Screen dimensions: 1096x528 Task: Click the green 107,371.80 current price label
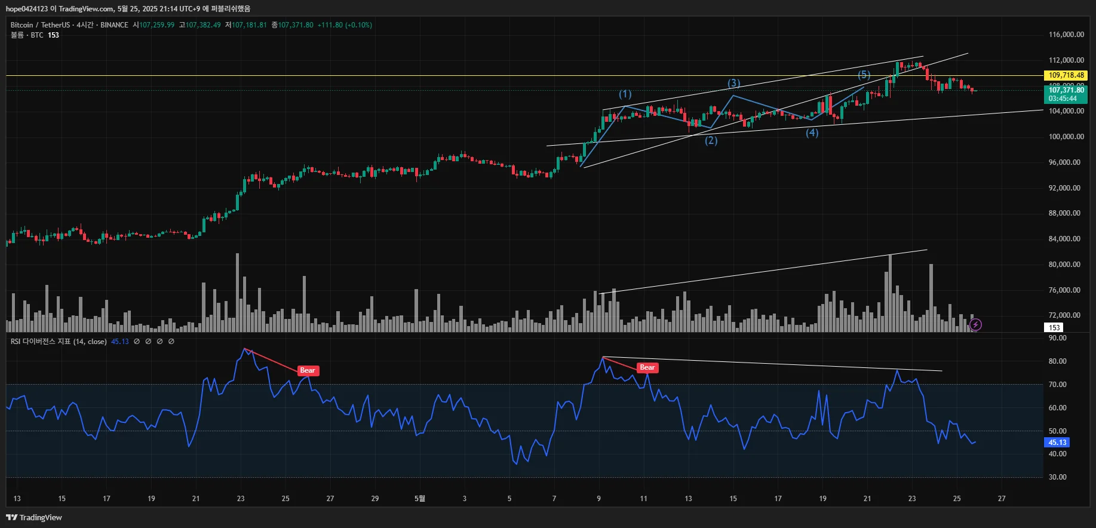tap(1066, 90)
